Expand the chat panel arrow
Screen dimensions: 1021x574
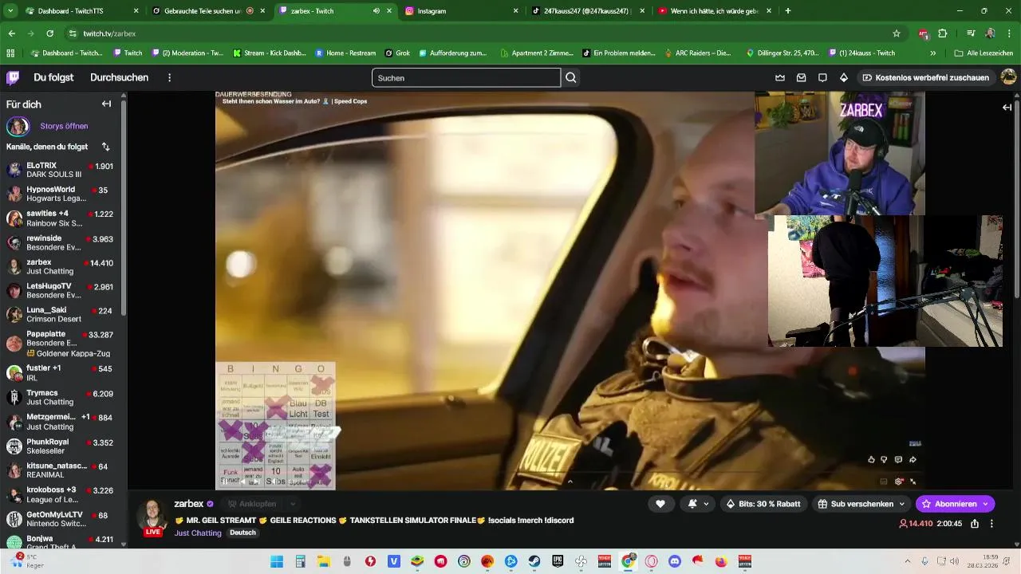tap(1007, 107)
